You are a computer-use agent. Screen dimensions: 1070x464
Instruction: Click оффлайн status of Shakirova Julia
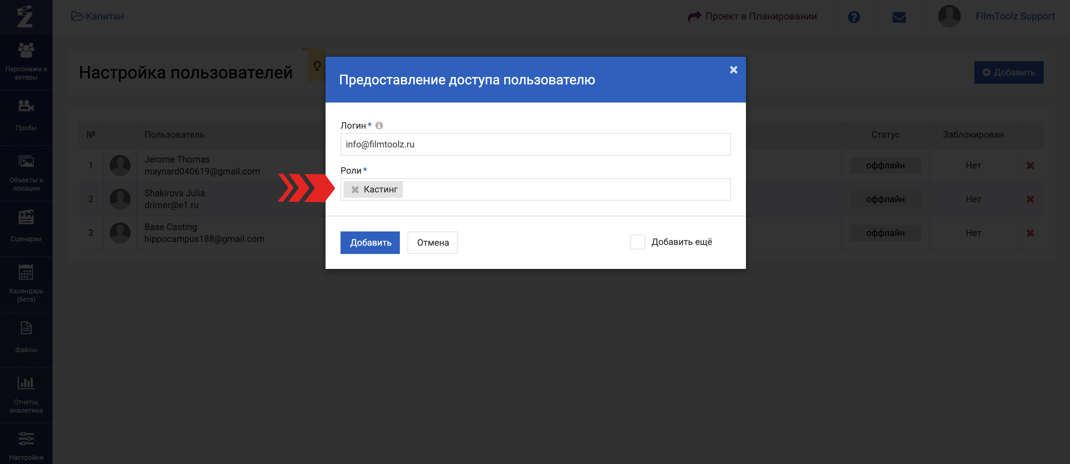coord(885,199)
